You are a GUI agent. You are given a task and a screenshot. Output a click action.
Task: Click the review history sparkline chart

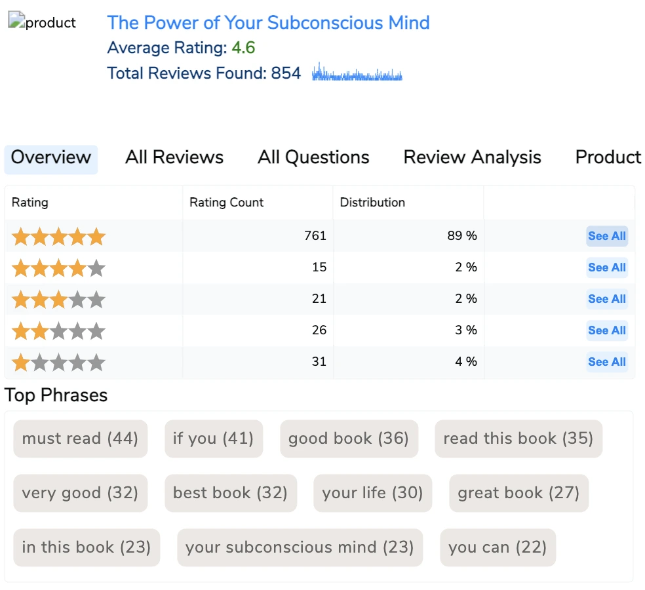coord(357,73)
